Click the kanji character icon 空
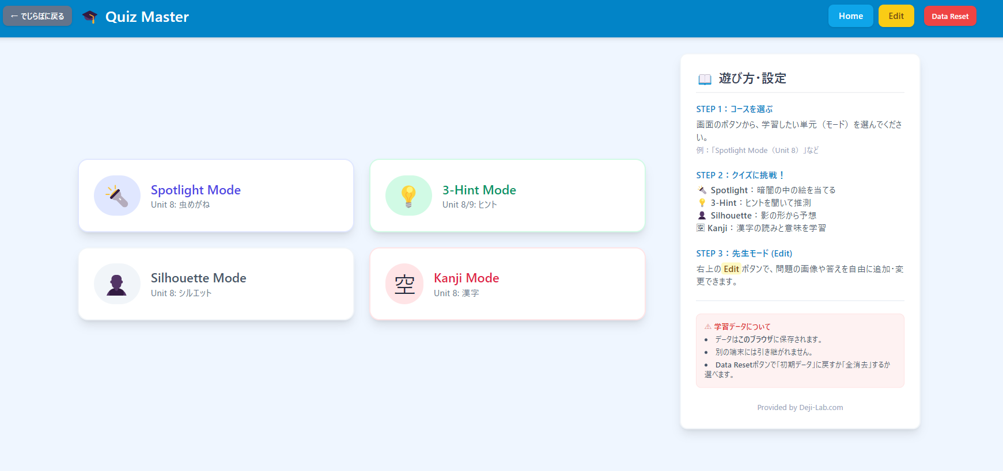 (x=404, y=284)
